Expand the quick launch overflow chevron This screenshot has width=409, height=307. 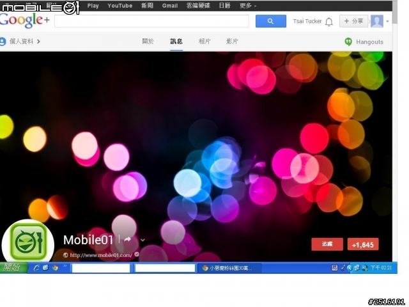65,266
